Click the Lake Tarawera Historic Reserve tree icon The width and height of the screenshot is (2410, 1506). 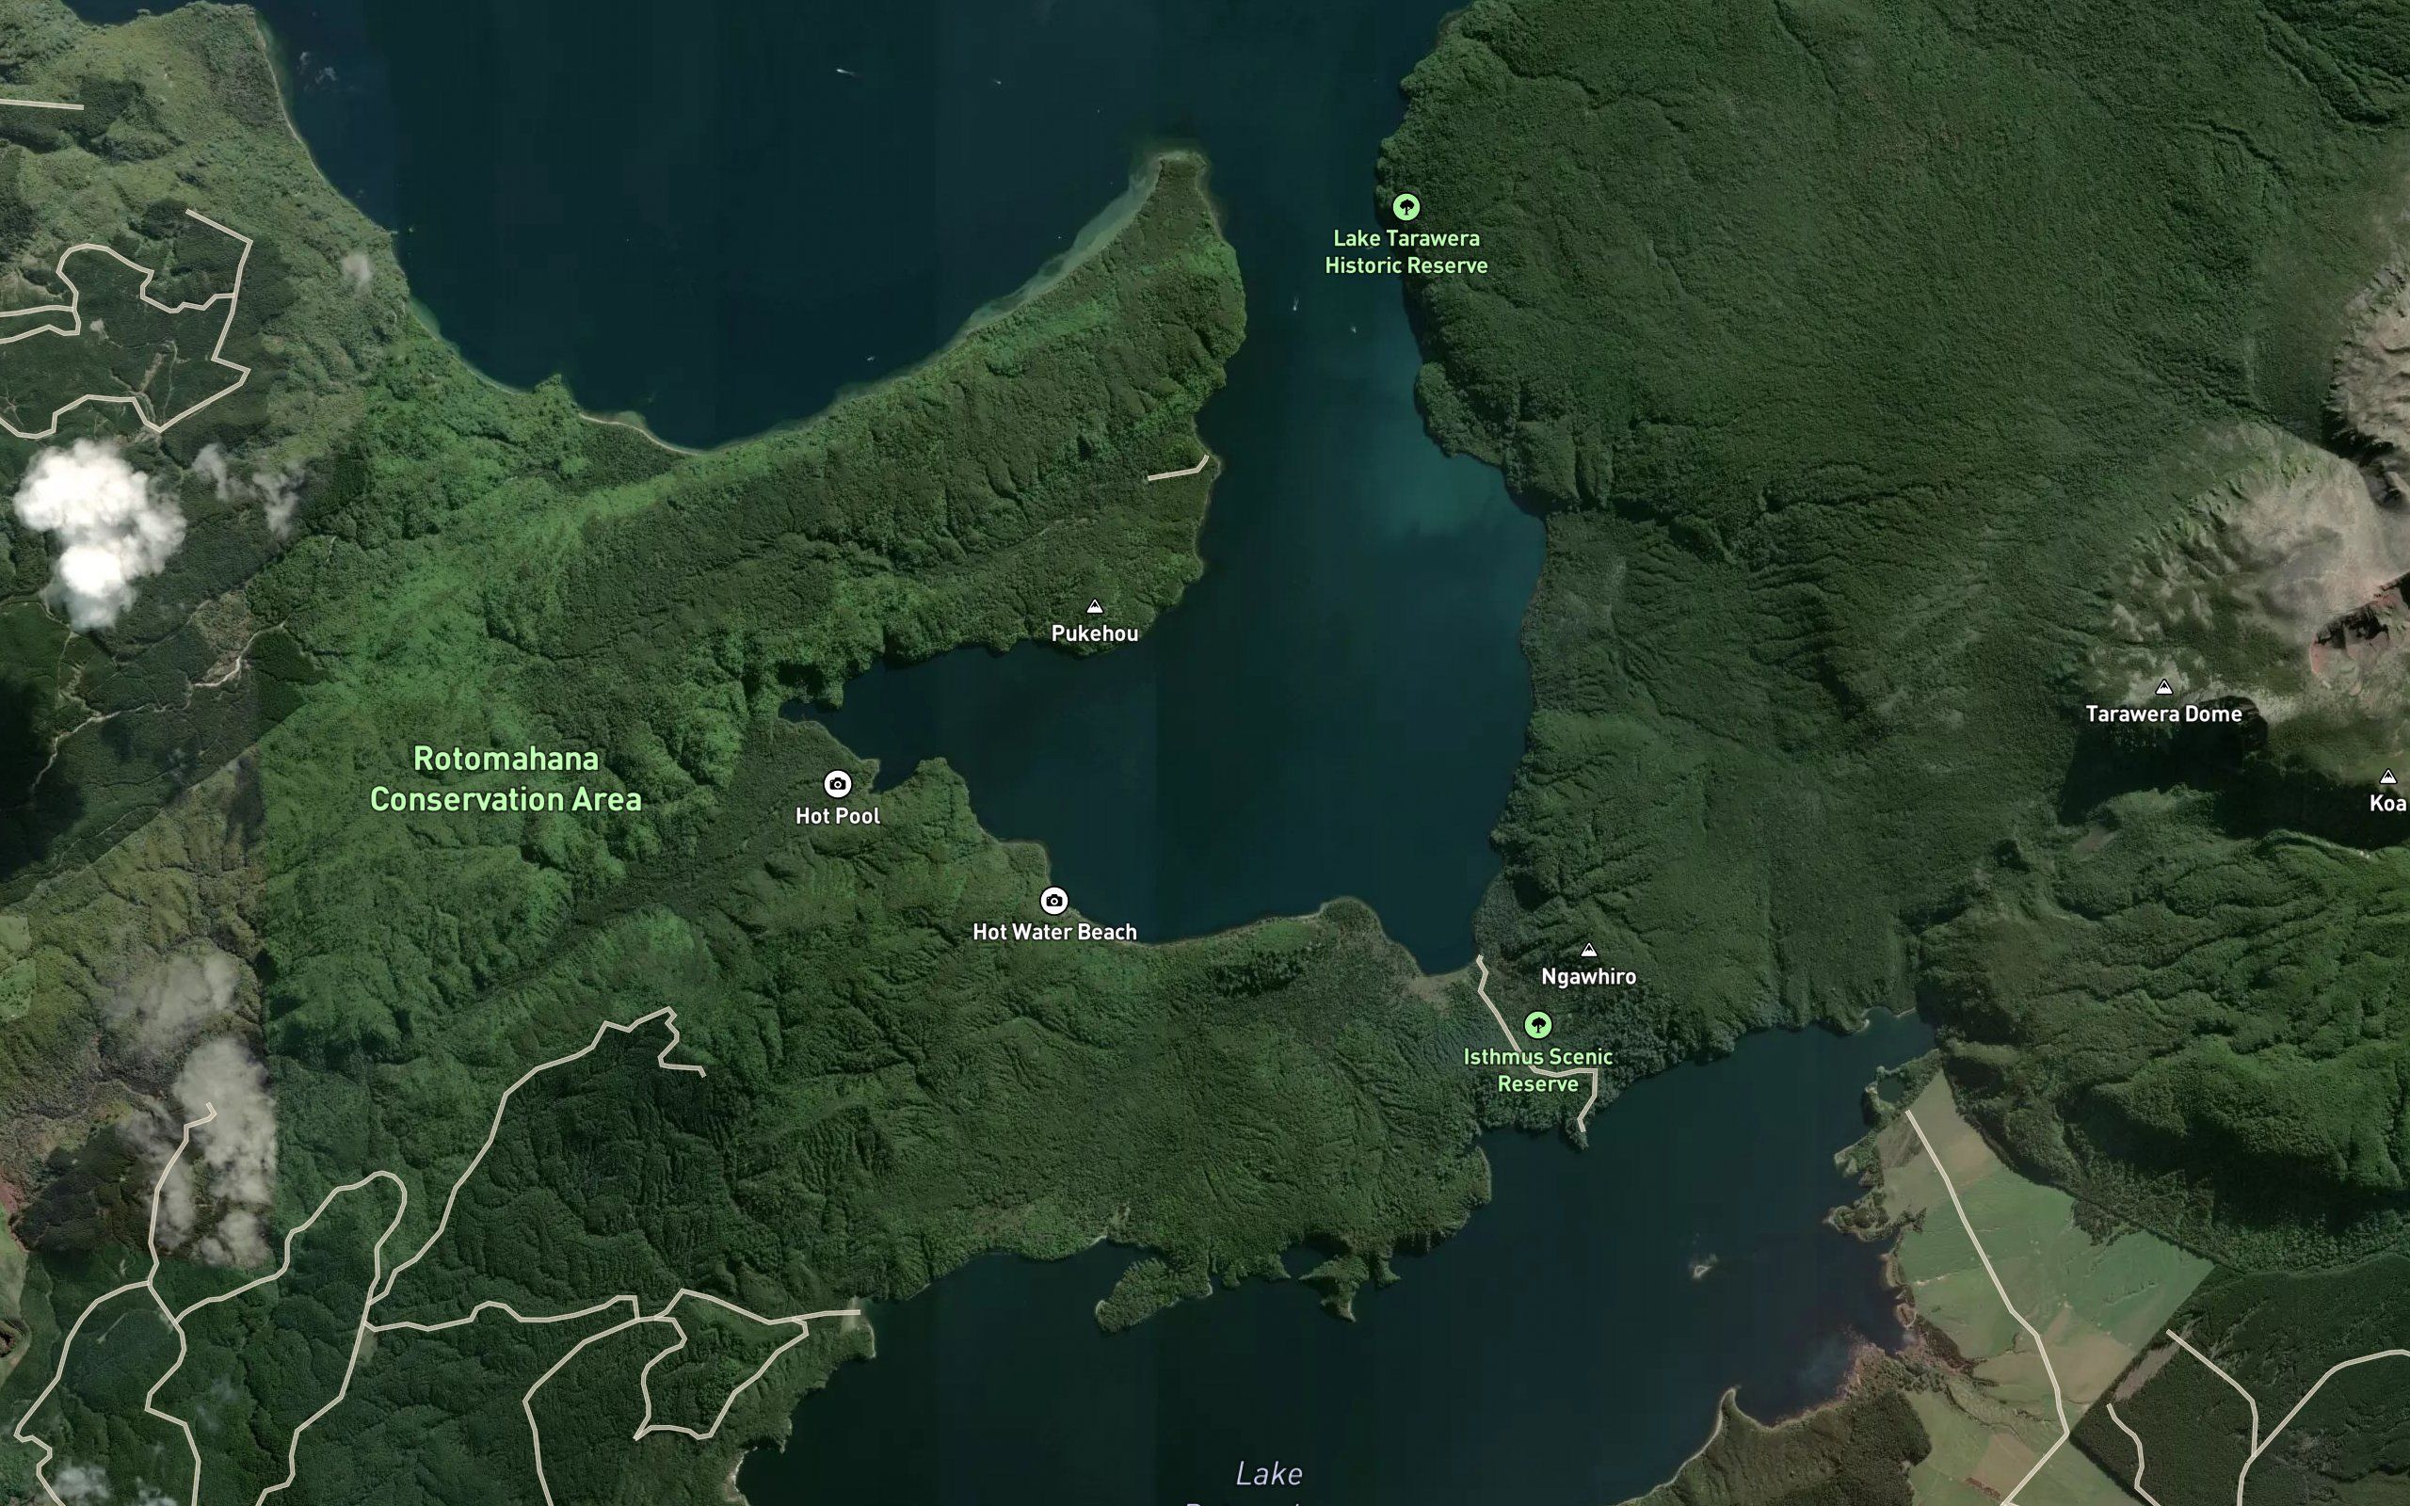(1406, 207)
